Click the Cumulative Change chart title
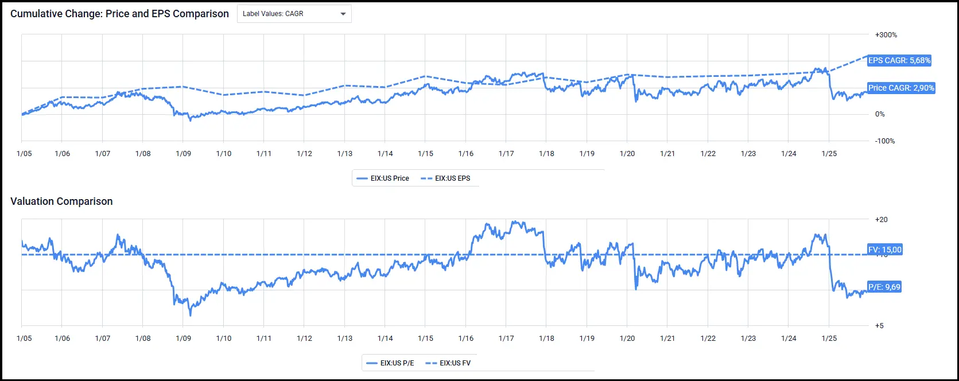The width and height of the screenshot is (959, 381). point(119,14)
